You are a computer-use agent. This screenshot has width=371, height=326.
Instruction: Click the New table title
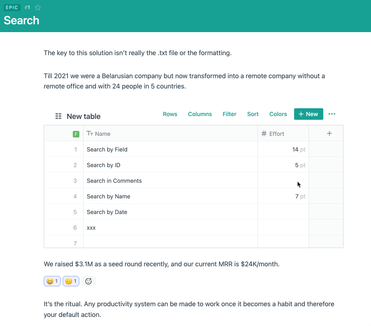tap(83, 116)
